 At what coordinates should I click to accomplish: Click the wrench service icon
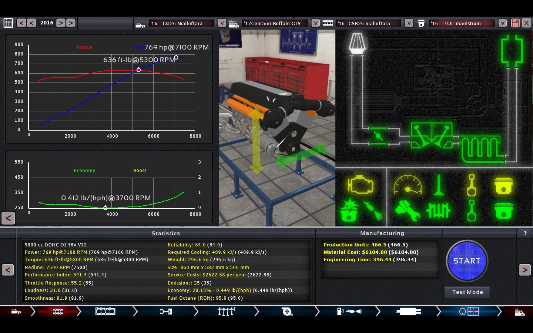407,211
